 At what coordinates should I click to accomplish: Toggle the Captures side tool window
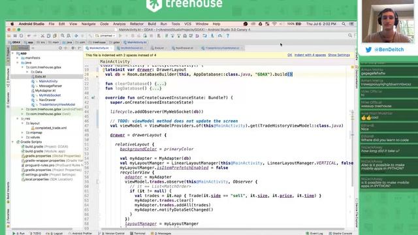coord(8,100)
